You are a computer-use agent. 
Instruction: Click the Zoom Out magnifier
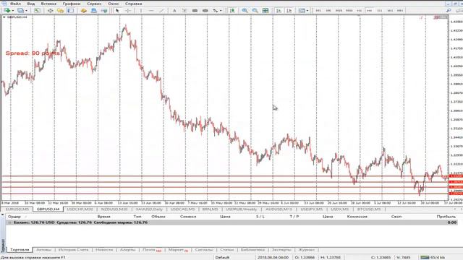pyautogui.click(x=255, y=11)
